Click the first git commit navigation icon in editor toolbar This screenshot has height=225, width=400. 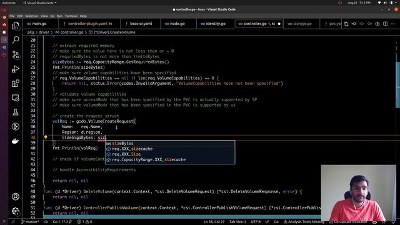(354, 24)
